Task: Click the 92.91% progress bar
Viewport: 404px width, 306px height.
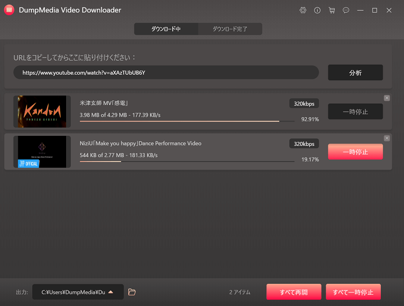Action: (x=187, y=121)
